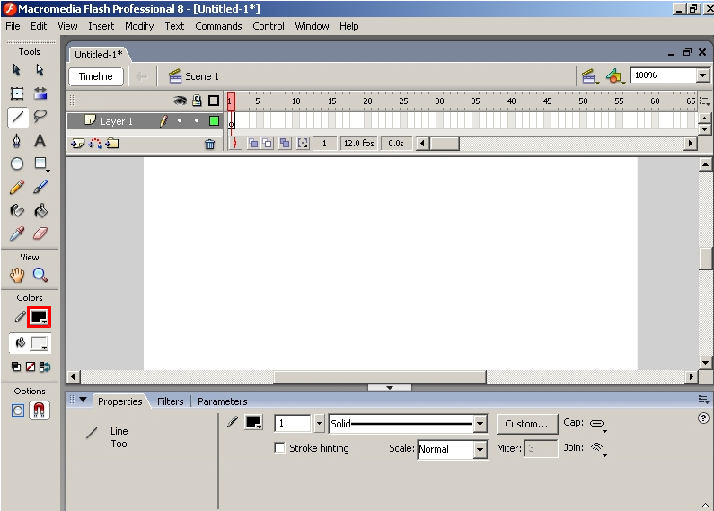Click the Delete Layer trash icon
This screenshot has height=511, width=714.
click(209, 145)
